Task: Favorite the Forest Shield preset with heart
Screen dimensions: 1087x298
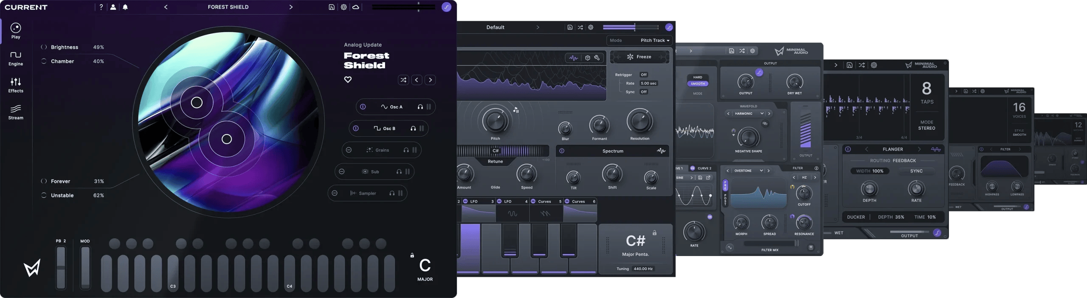Action: click(348, 79)
